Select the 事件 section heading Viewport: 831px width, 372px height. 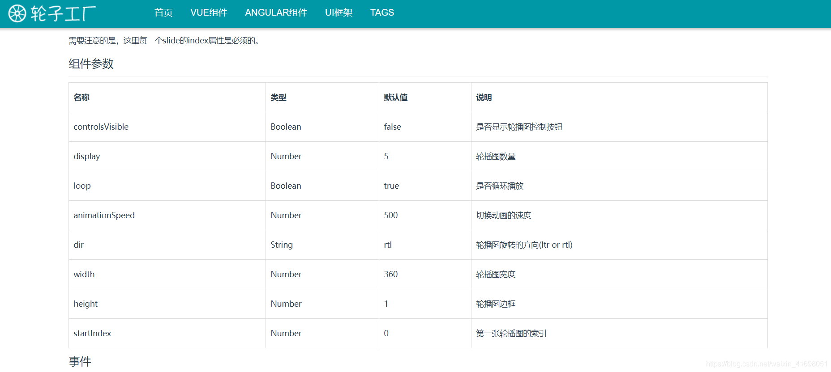80,361
